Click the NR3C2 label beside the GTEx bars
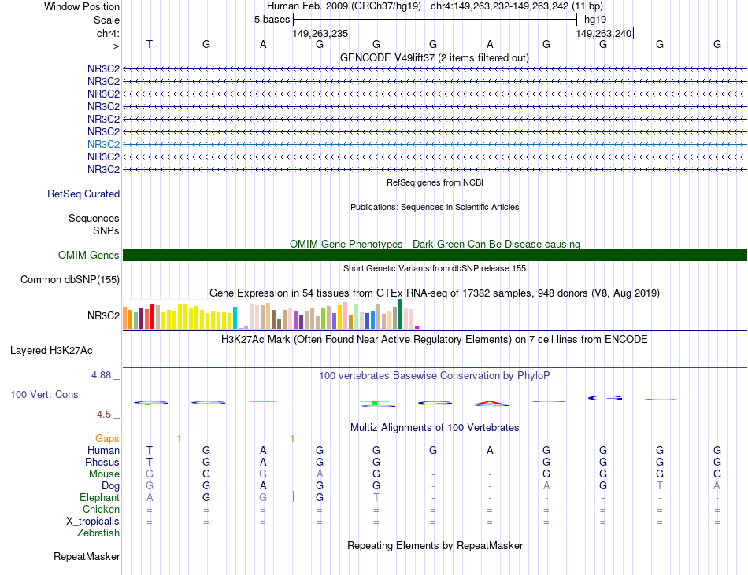Viewport: 748px width, 575px height. (103, 315)
